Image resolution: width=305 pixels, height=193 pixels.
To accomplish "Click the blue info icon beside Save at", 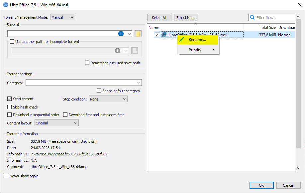I will pyautogui.click(x=120, y=33).
